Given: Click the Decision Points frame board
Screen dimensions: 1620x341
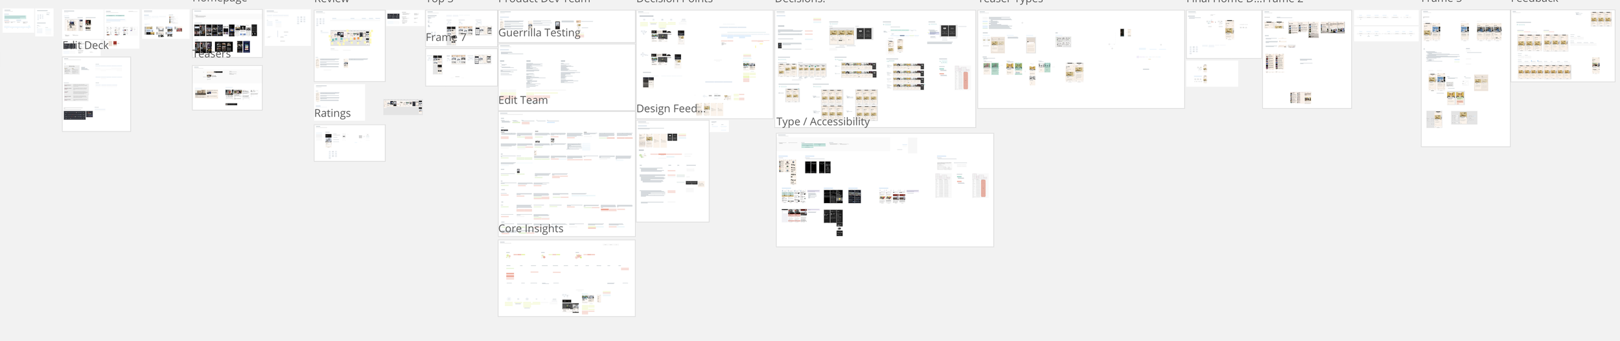Looking at the screenshot, I should pos(704,64).
